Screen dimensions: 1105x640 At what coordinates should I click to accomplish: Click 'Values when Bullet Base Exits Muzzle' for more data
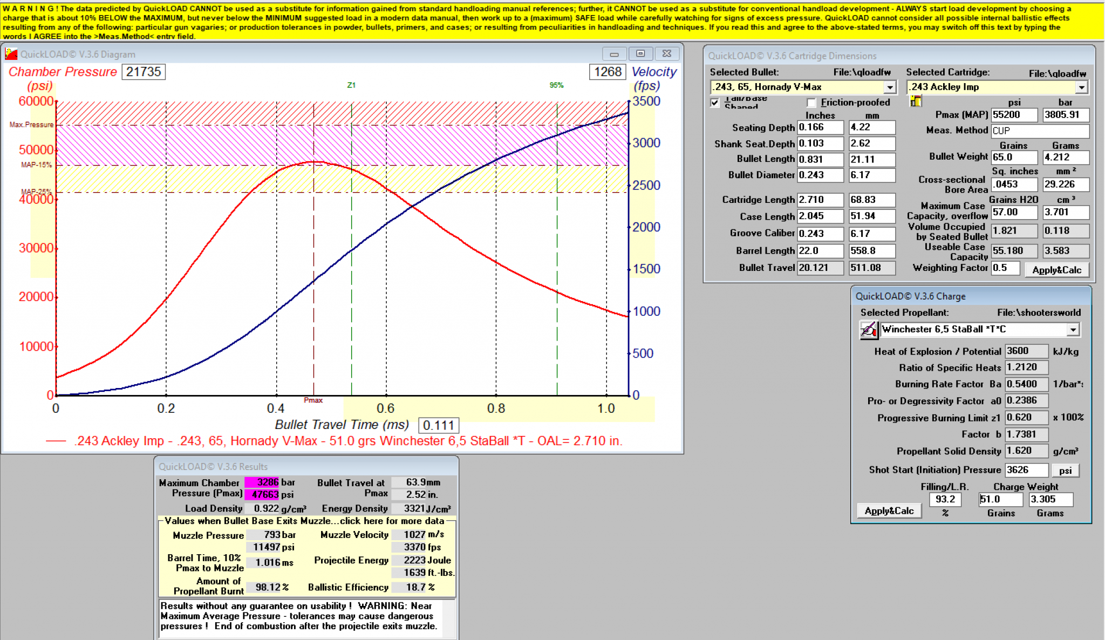305,521
